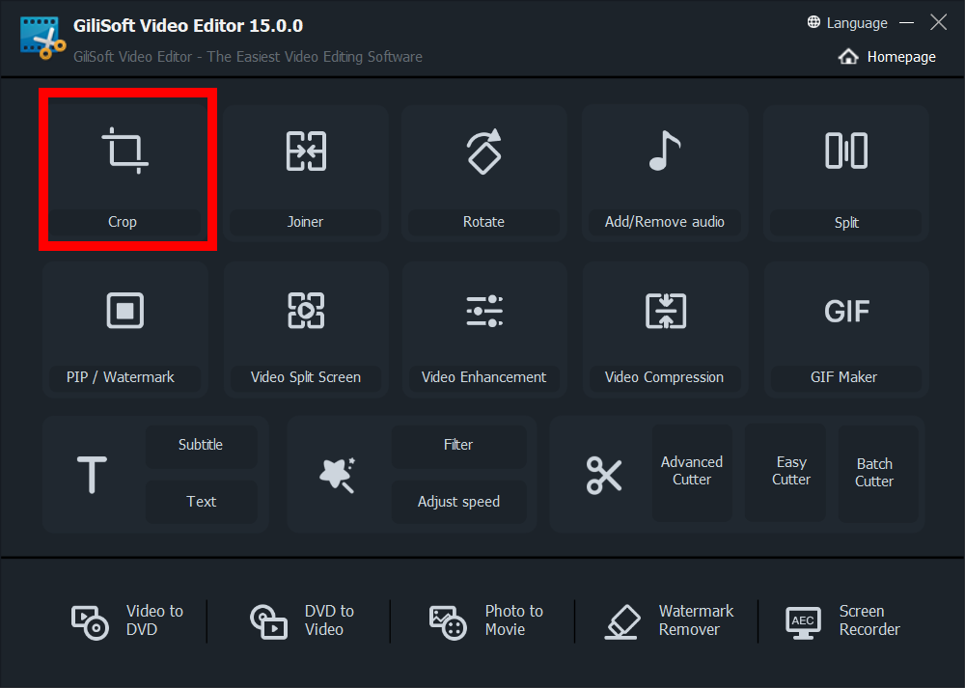Click the DVD to Video icon
The height and width of the screenshot is (688, 965).
268,621
